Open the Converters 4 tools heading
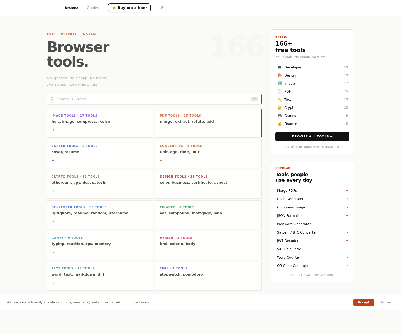The height and width of the screenshot is (334, 401). click(181, 146)
